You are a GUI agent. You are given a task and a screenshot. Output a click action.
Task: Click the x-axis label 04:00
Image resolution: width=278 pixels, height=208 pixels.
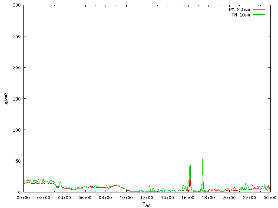[x=64, y=198]
